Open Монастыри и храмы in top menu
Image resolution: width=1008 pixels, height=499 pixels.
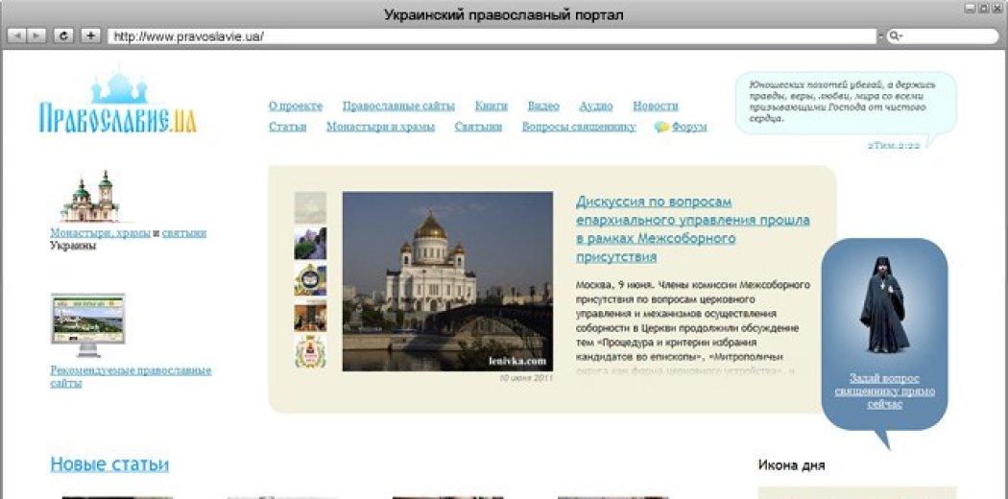click(380, 127)
